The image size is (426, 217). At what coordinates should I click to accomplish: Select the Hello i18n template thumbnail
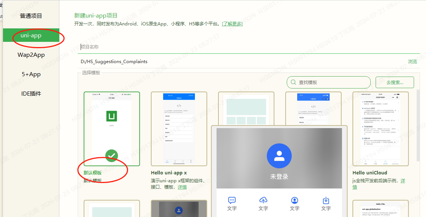click(380, 208)
